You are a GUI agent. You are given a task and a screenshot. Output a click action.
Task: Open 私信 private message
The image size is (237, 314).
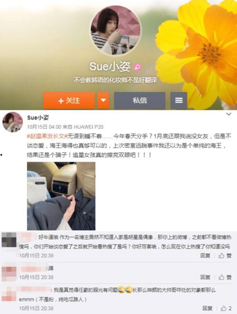click(x=140, y=100)
